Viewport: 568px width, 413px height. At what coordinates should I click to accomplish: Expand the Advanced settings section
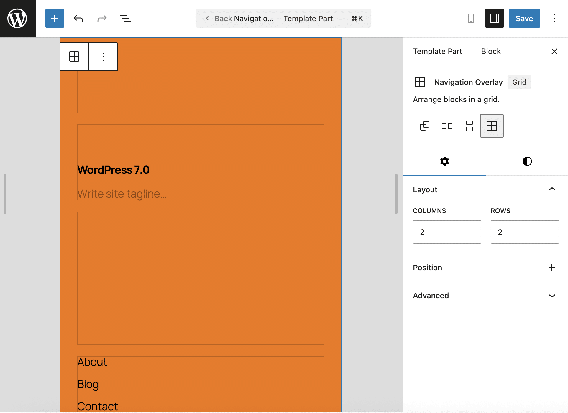552,296
